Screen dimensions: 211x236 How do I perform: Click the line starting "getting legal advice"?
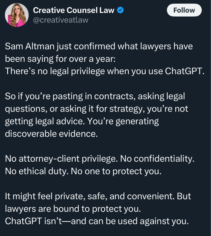pyautogui.click(x=82, y=121)
